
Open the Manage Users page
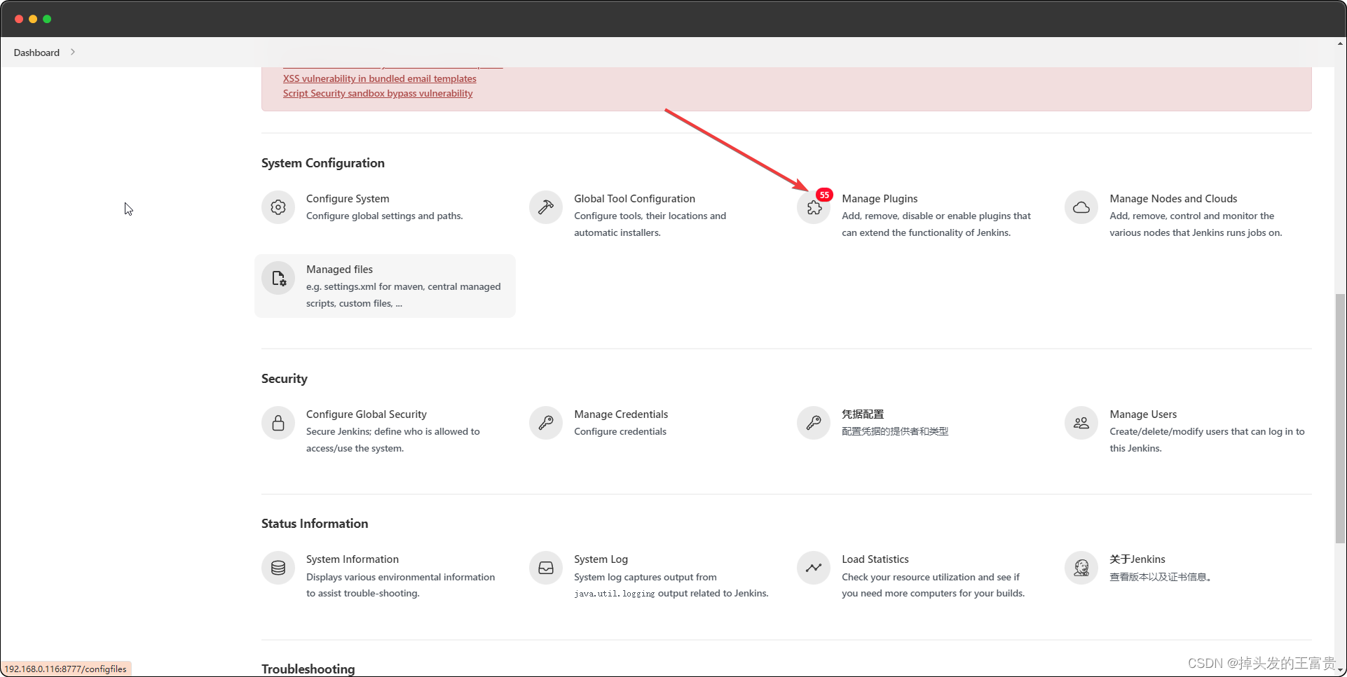[1143, 414]
